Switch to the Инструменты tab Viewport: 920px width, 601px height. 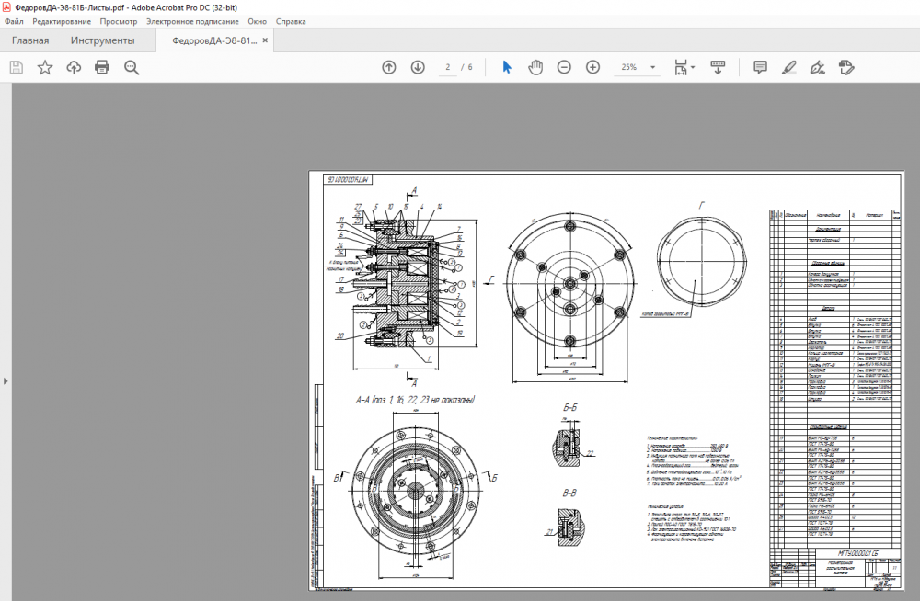click(102, 40)
